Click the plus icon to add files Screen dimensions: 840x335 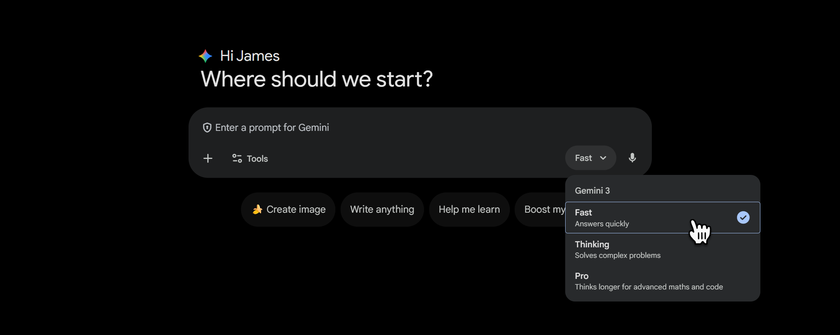pyautogui.click(x=208, y=158)
